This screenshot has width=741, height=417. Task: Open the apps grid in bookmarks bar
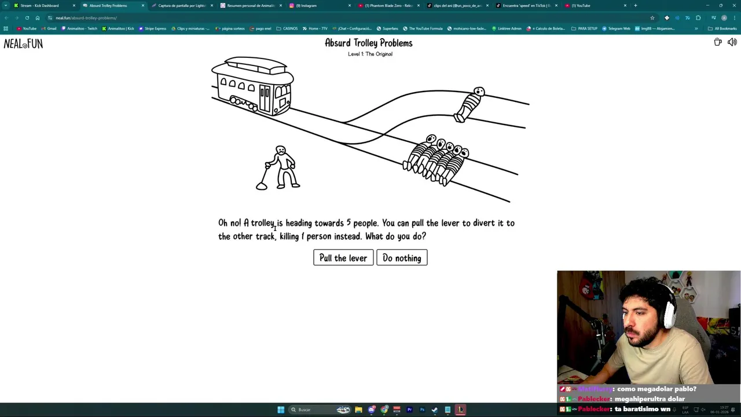pos(6,28)
